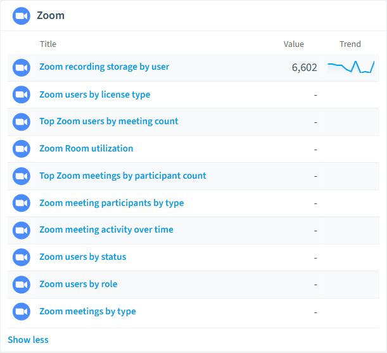
Task: Open the Zoom users by status link
Action: click(83, 257)
